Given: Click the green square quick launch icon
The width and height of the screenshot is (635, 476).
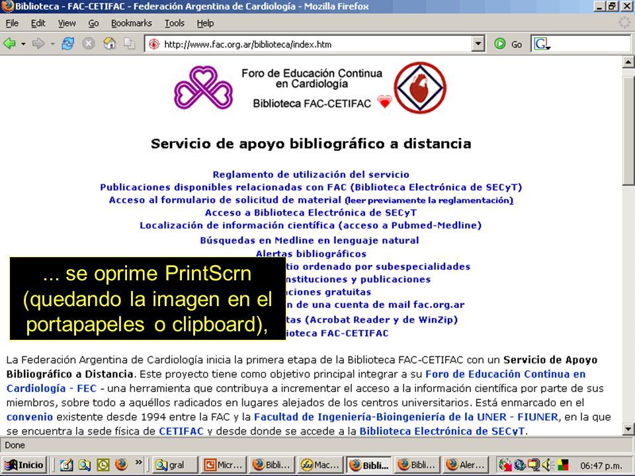Looking at the screenshot, I should (x=103, y=465).
